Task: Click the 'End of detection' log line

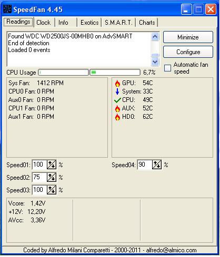Action: pos(28,43)
